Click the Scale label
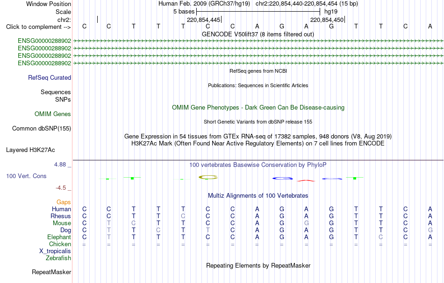The width and height of the screenshot is (444, 283). (x=64, y=12)
